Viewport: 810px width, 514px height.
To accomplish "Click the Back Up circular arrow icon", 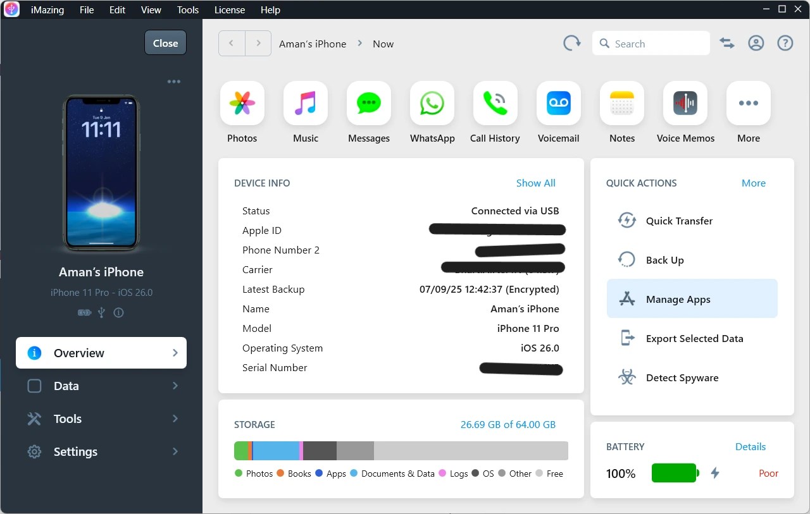I will 626,260.
